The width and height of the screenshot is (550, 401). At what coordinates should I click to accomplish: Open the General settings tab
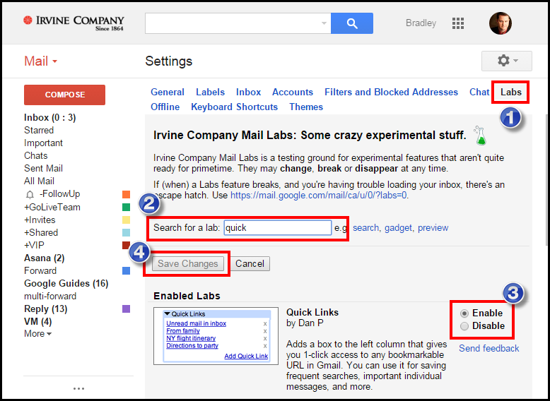coord(168,92)
